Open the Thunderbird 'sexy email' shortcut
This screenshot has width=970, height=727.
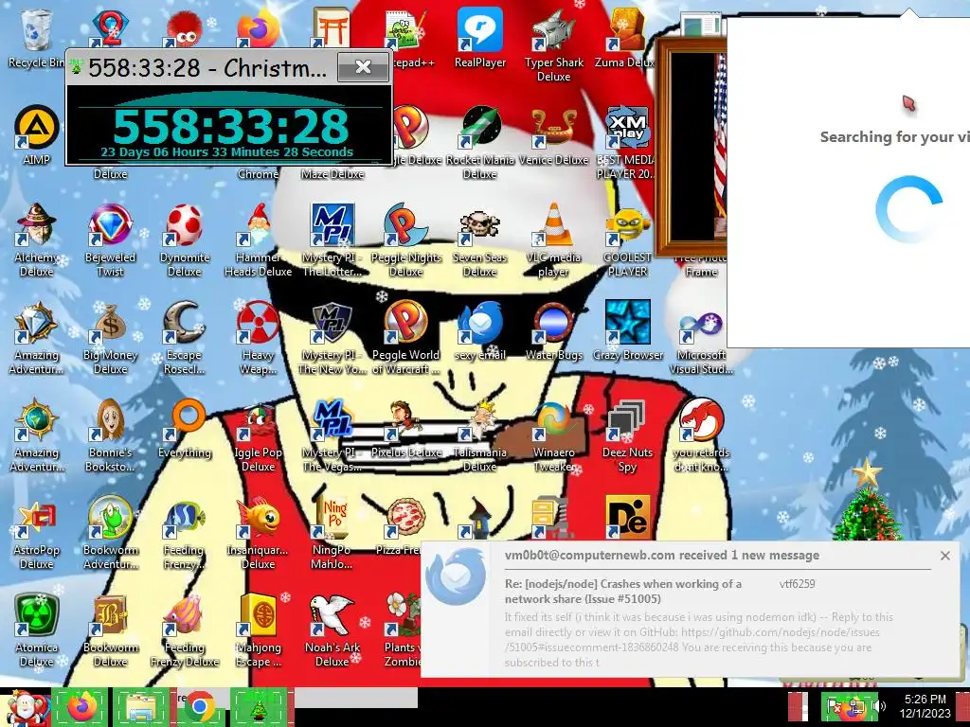pyautogui.click(x=480, y=331)
